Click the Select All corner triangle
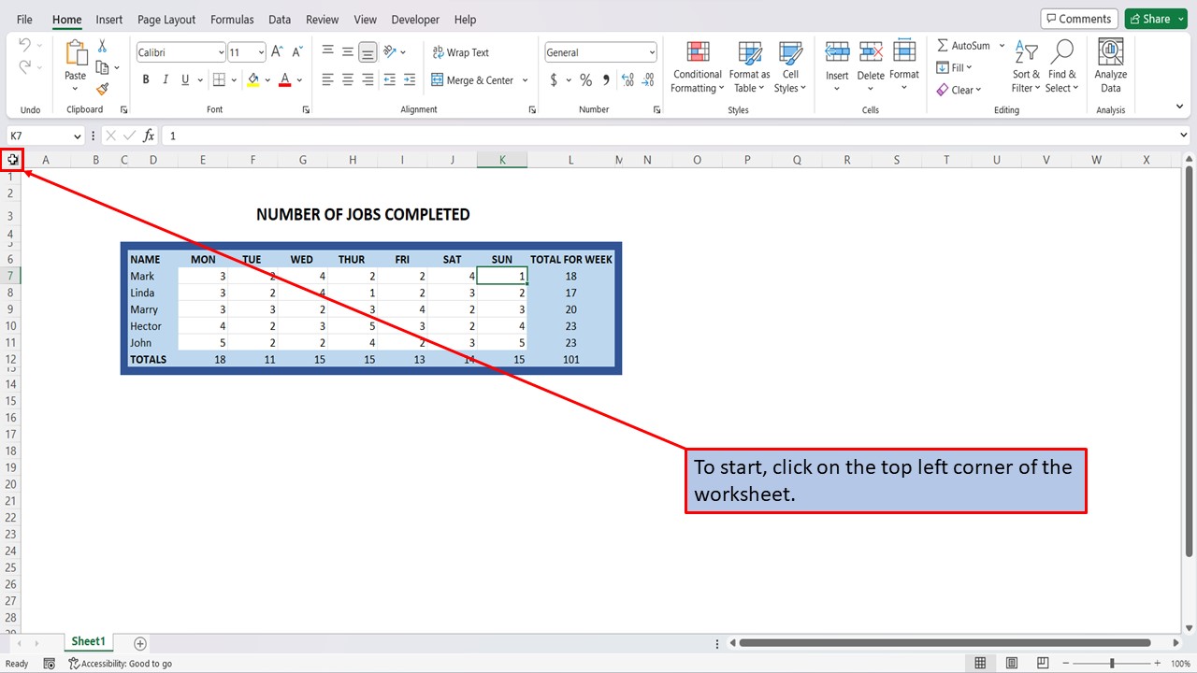1197x673 pixels. 12,160
